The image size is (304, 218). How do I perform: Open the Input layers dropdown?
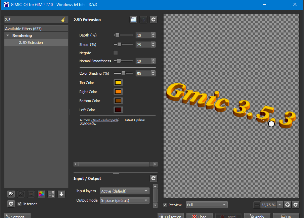point(125,191)
